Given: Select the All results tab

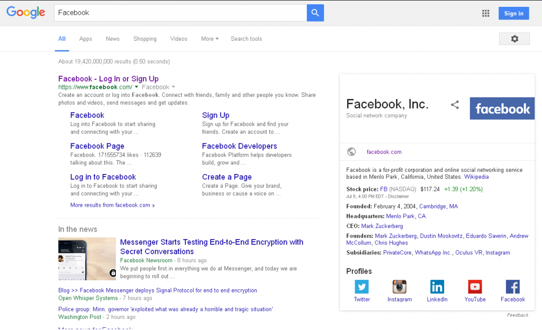Looking at the screenshot, I should click(62, 39).
